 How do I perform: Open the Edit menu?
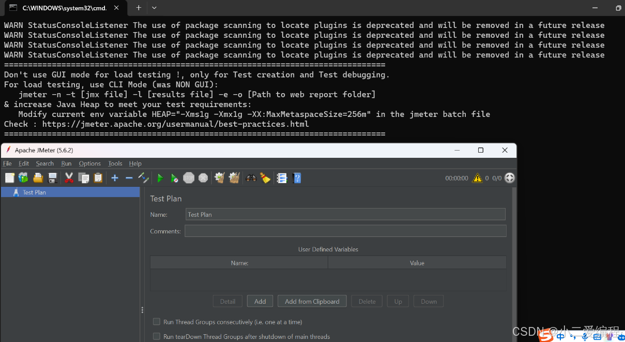coord(24,163)
